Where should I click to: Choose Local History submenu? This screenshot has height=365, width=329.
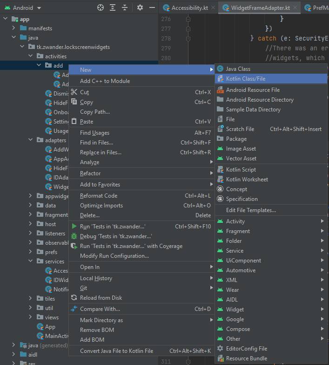pos(141,278)
